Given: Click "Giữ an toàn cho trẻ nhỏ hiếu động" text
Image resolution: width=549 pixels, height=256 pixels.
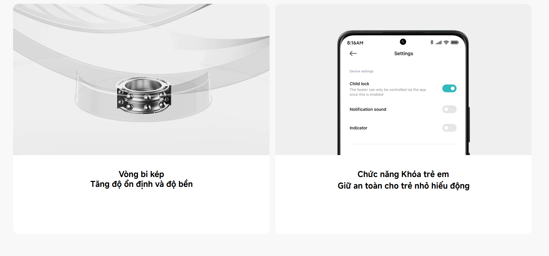Looking at the screenshot, I should [403, 186].
